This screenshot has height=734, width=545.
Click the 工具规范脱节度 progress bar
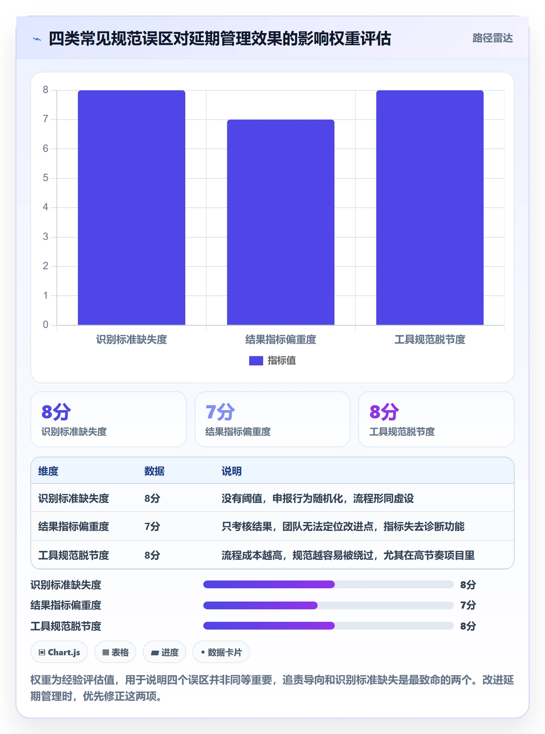pos(328,626)
